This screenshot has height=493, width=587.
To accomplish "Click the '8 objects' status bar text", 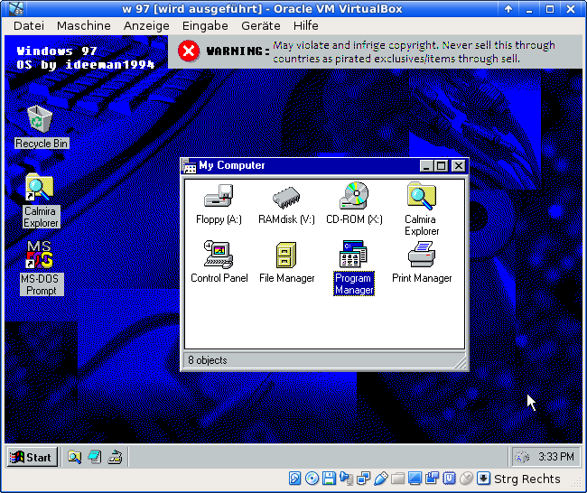I will [x=208, y=360].
